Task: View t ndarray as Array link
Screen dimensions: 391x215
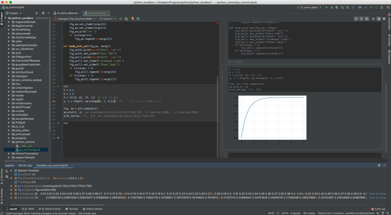Action: [378, 194]
